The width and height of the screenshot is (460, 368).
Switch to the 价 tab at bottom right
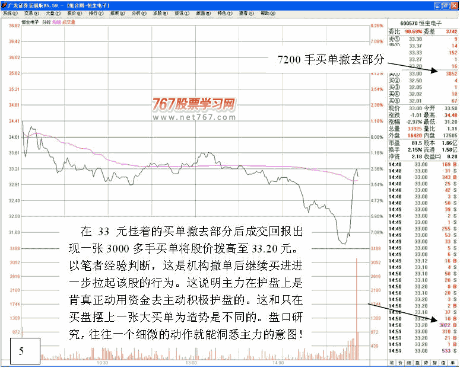[401, 363]
